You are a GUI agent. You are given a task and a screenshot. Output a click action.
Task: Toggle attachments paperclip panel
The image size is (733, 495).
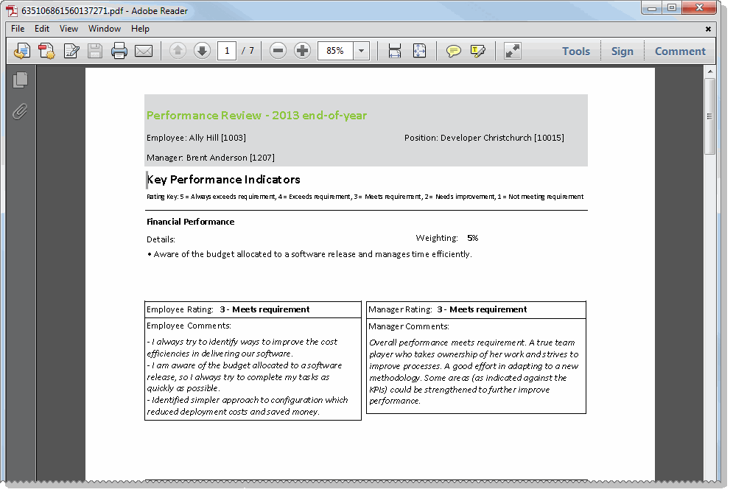[x=21, y=111]
